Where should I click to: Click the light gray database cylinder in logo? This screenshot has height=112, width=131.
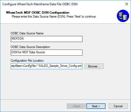point(125,17)
